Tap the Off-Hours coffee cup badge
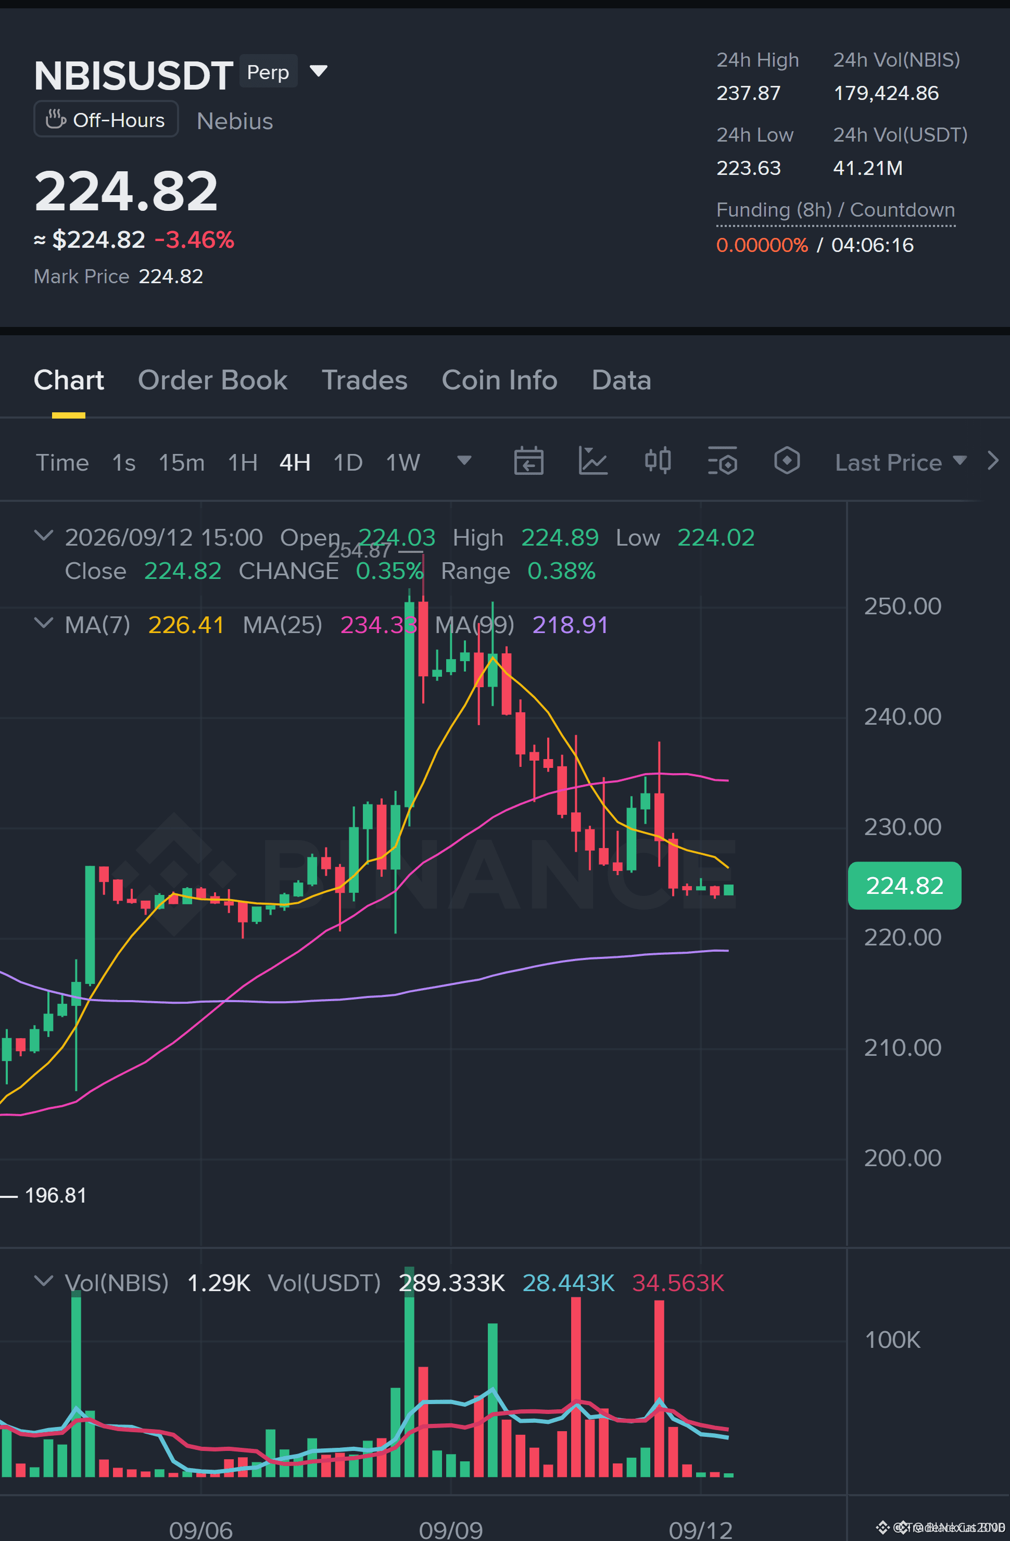The width and height of the screenshot is (1010, 1541). 106,120
